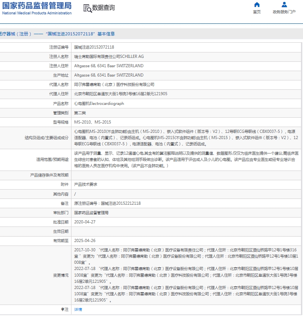Select registrant name SCHILLER AG value
Viewport: 303px width, 317px height.
(x=109, y=57)
